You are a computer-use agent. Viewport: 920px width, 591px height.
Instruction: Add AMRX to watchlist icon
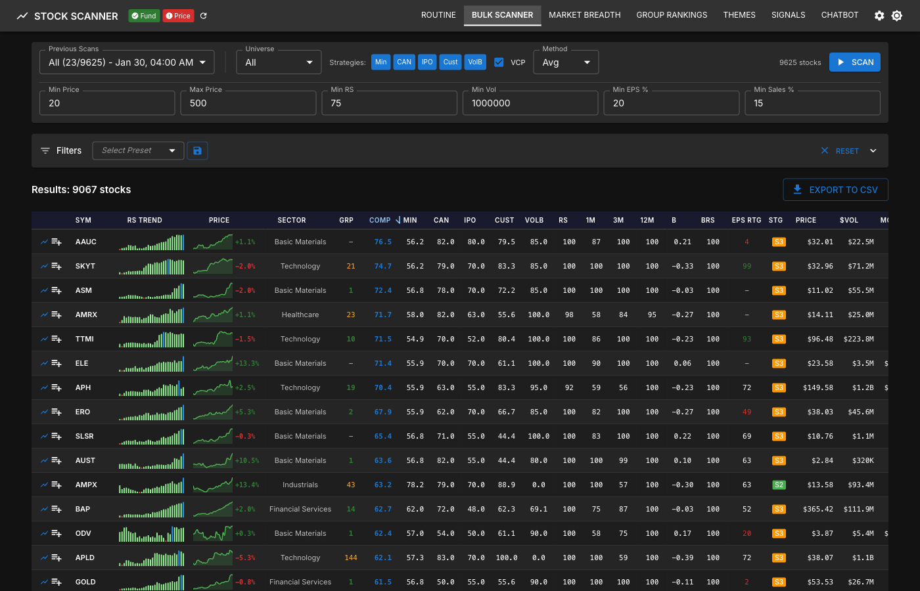pyautogui.click(x=57, y=315)
